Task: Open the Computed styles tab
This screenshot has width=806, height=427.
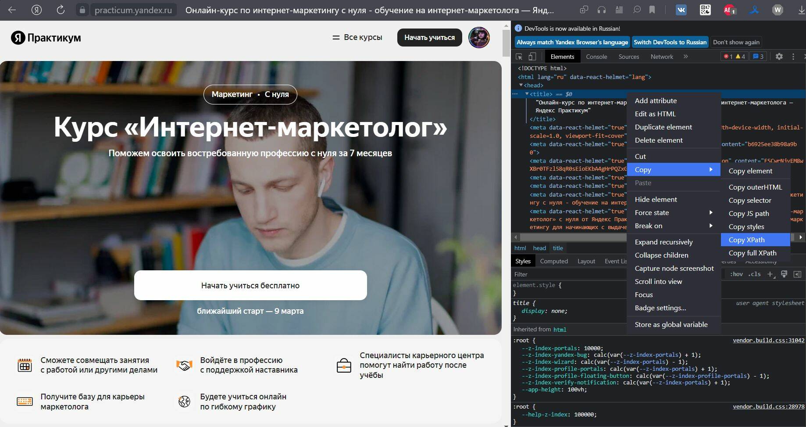Action: click(x=554, y=261)
